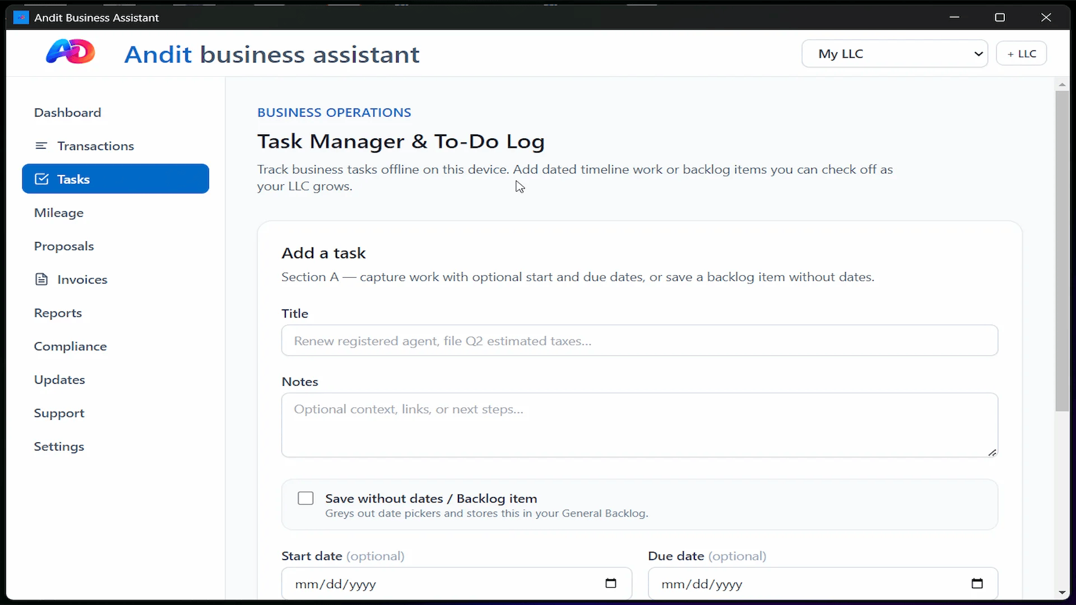Click into the Notes text area
Viewport: 1076px width, 605px height.
pos(639,425)
